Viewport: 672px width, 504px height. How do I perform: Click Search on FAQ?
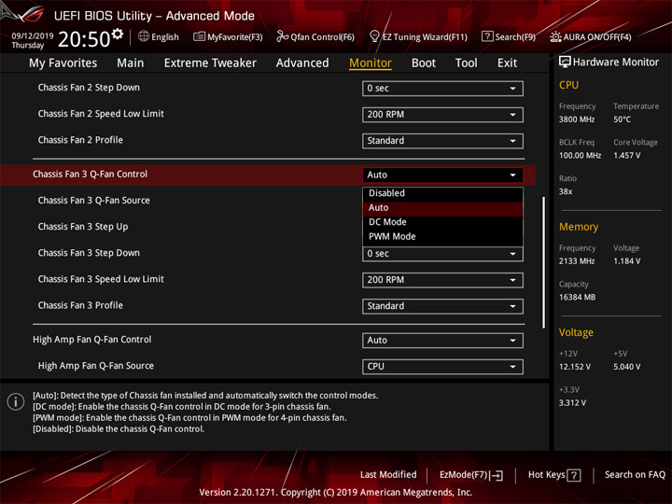point(635,475)
